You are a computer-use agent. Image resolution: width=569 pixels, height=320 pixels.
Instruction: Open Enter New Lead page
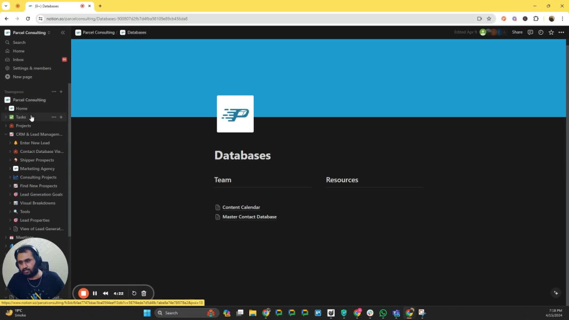pyautogui.click(x=35, y=143)
